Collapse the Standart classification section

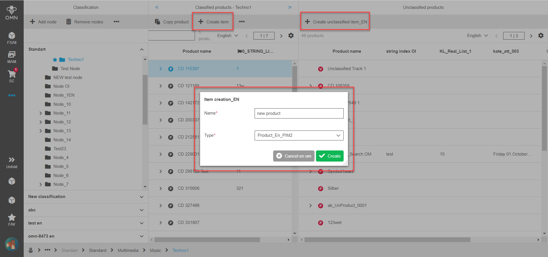tap(142, 49)
